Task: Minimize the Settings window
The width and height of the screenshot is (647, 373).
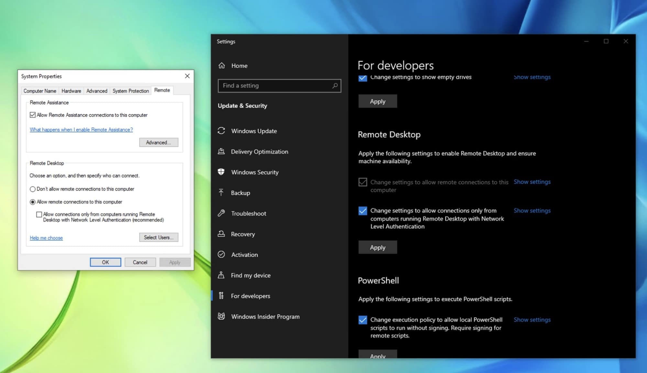Action: 586,41
